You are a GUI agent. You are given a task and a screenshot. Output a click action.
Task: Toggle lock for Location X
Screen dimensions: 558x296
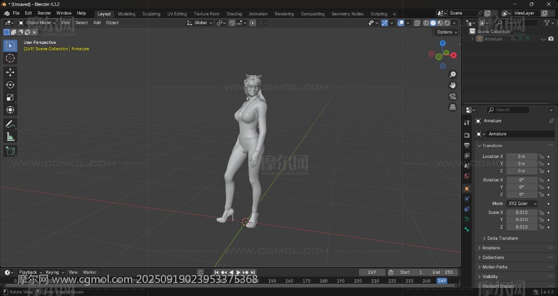pyautogui.click(x=541, y=157)
